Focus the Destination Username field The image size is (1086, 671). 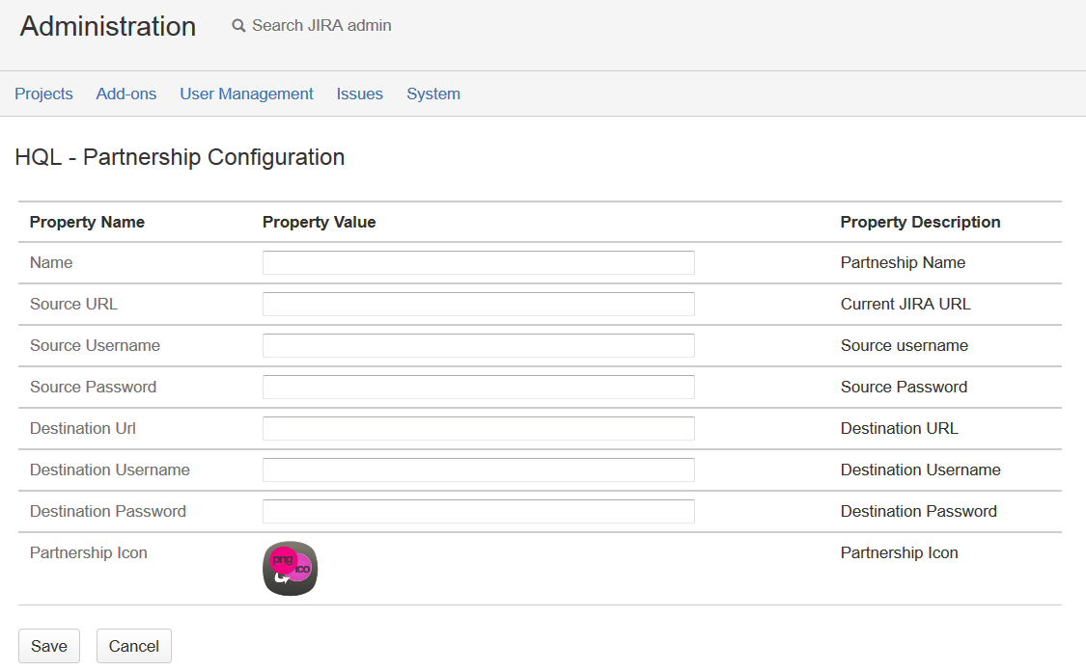tap(478, 470)
